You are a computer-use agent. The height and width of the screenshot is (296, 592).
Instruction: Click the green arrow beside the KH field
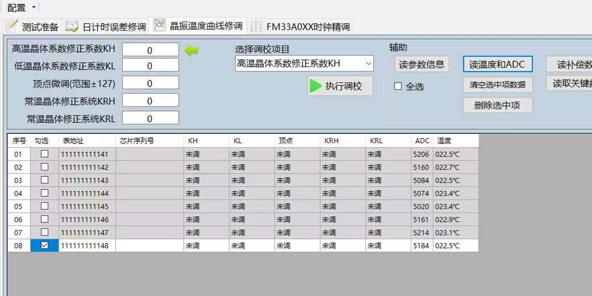(191, 51)
